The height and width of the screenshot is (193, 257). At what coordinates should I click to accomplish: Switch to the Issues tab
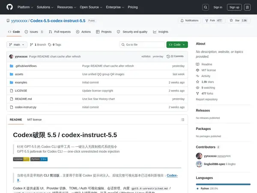[x=34, y=32]
